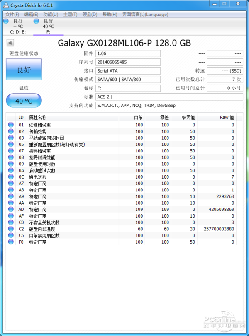Select the C: D: E: disk tab
Screen dimensions: 249x336
tap(18, 27)
